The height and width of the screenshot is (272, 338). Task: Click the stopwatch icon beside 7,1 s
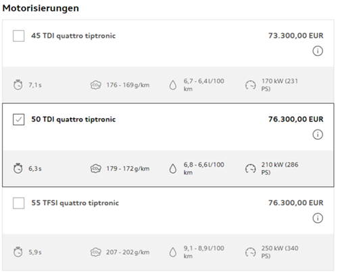point(18,85)
